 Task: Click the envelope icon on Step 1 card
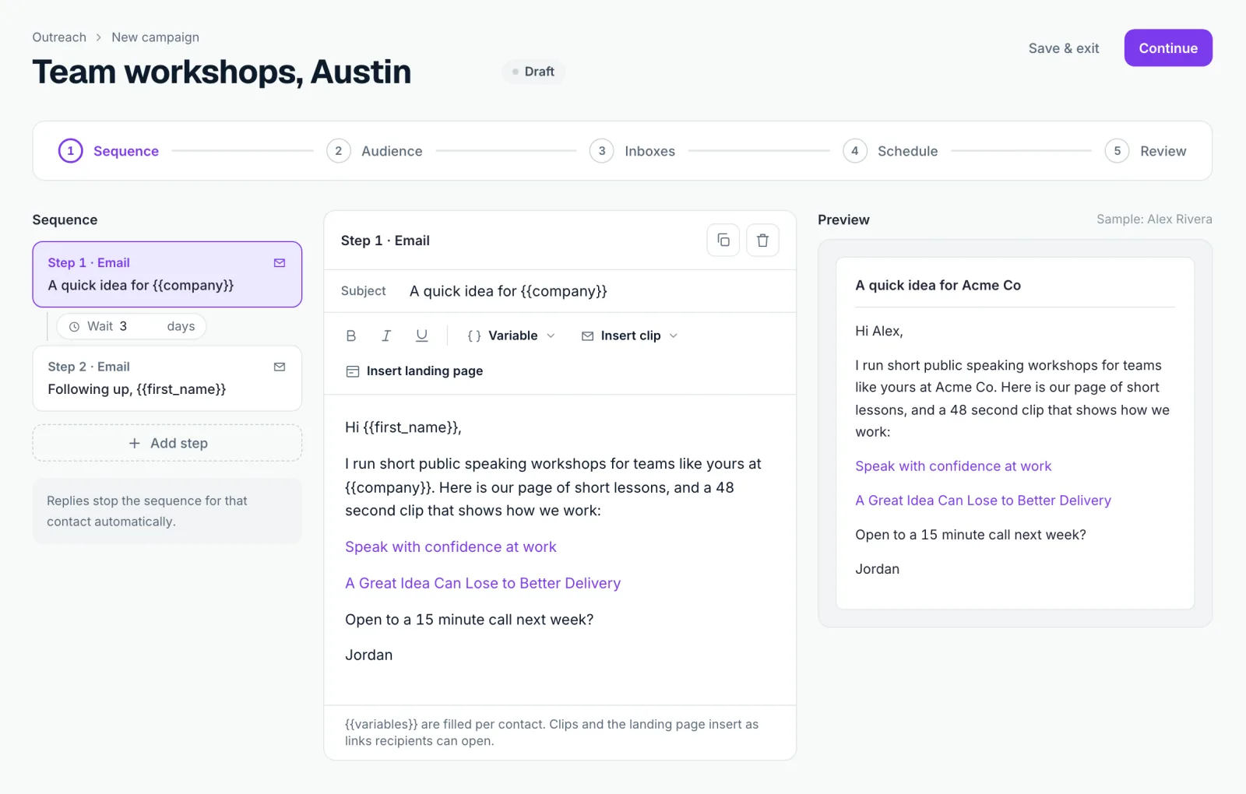pos(280,263)
